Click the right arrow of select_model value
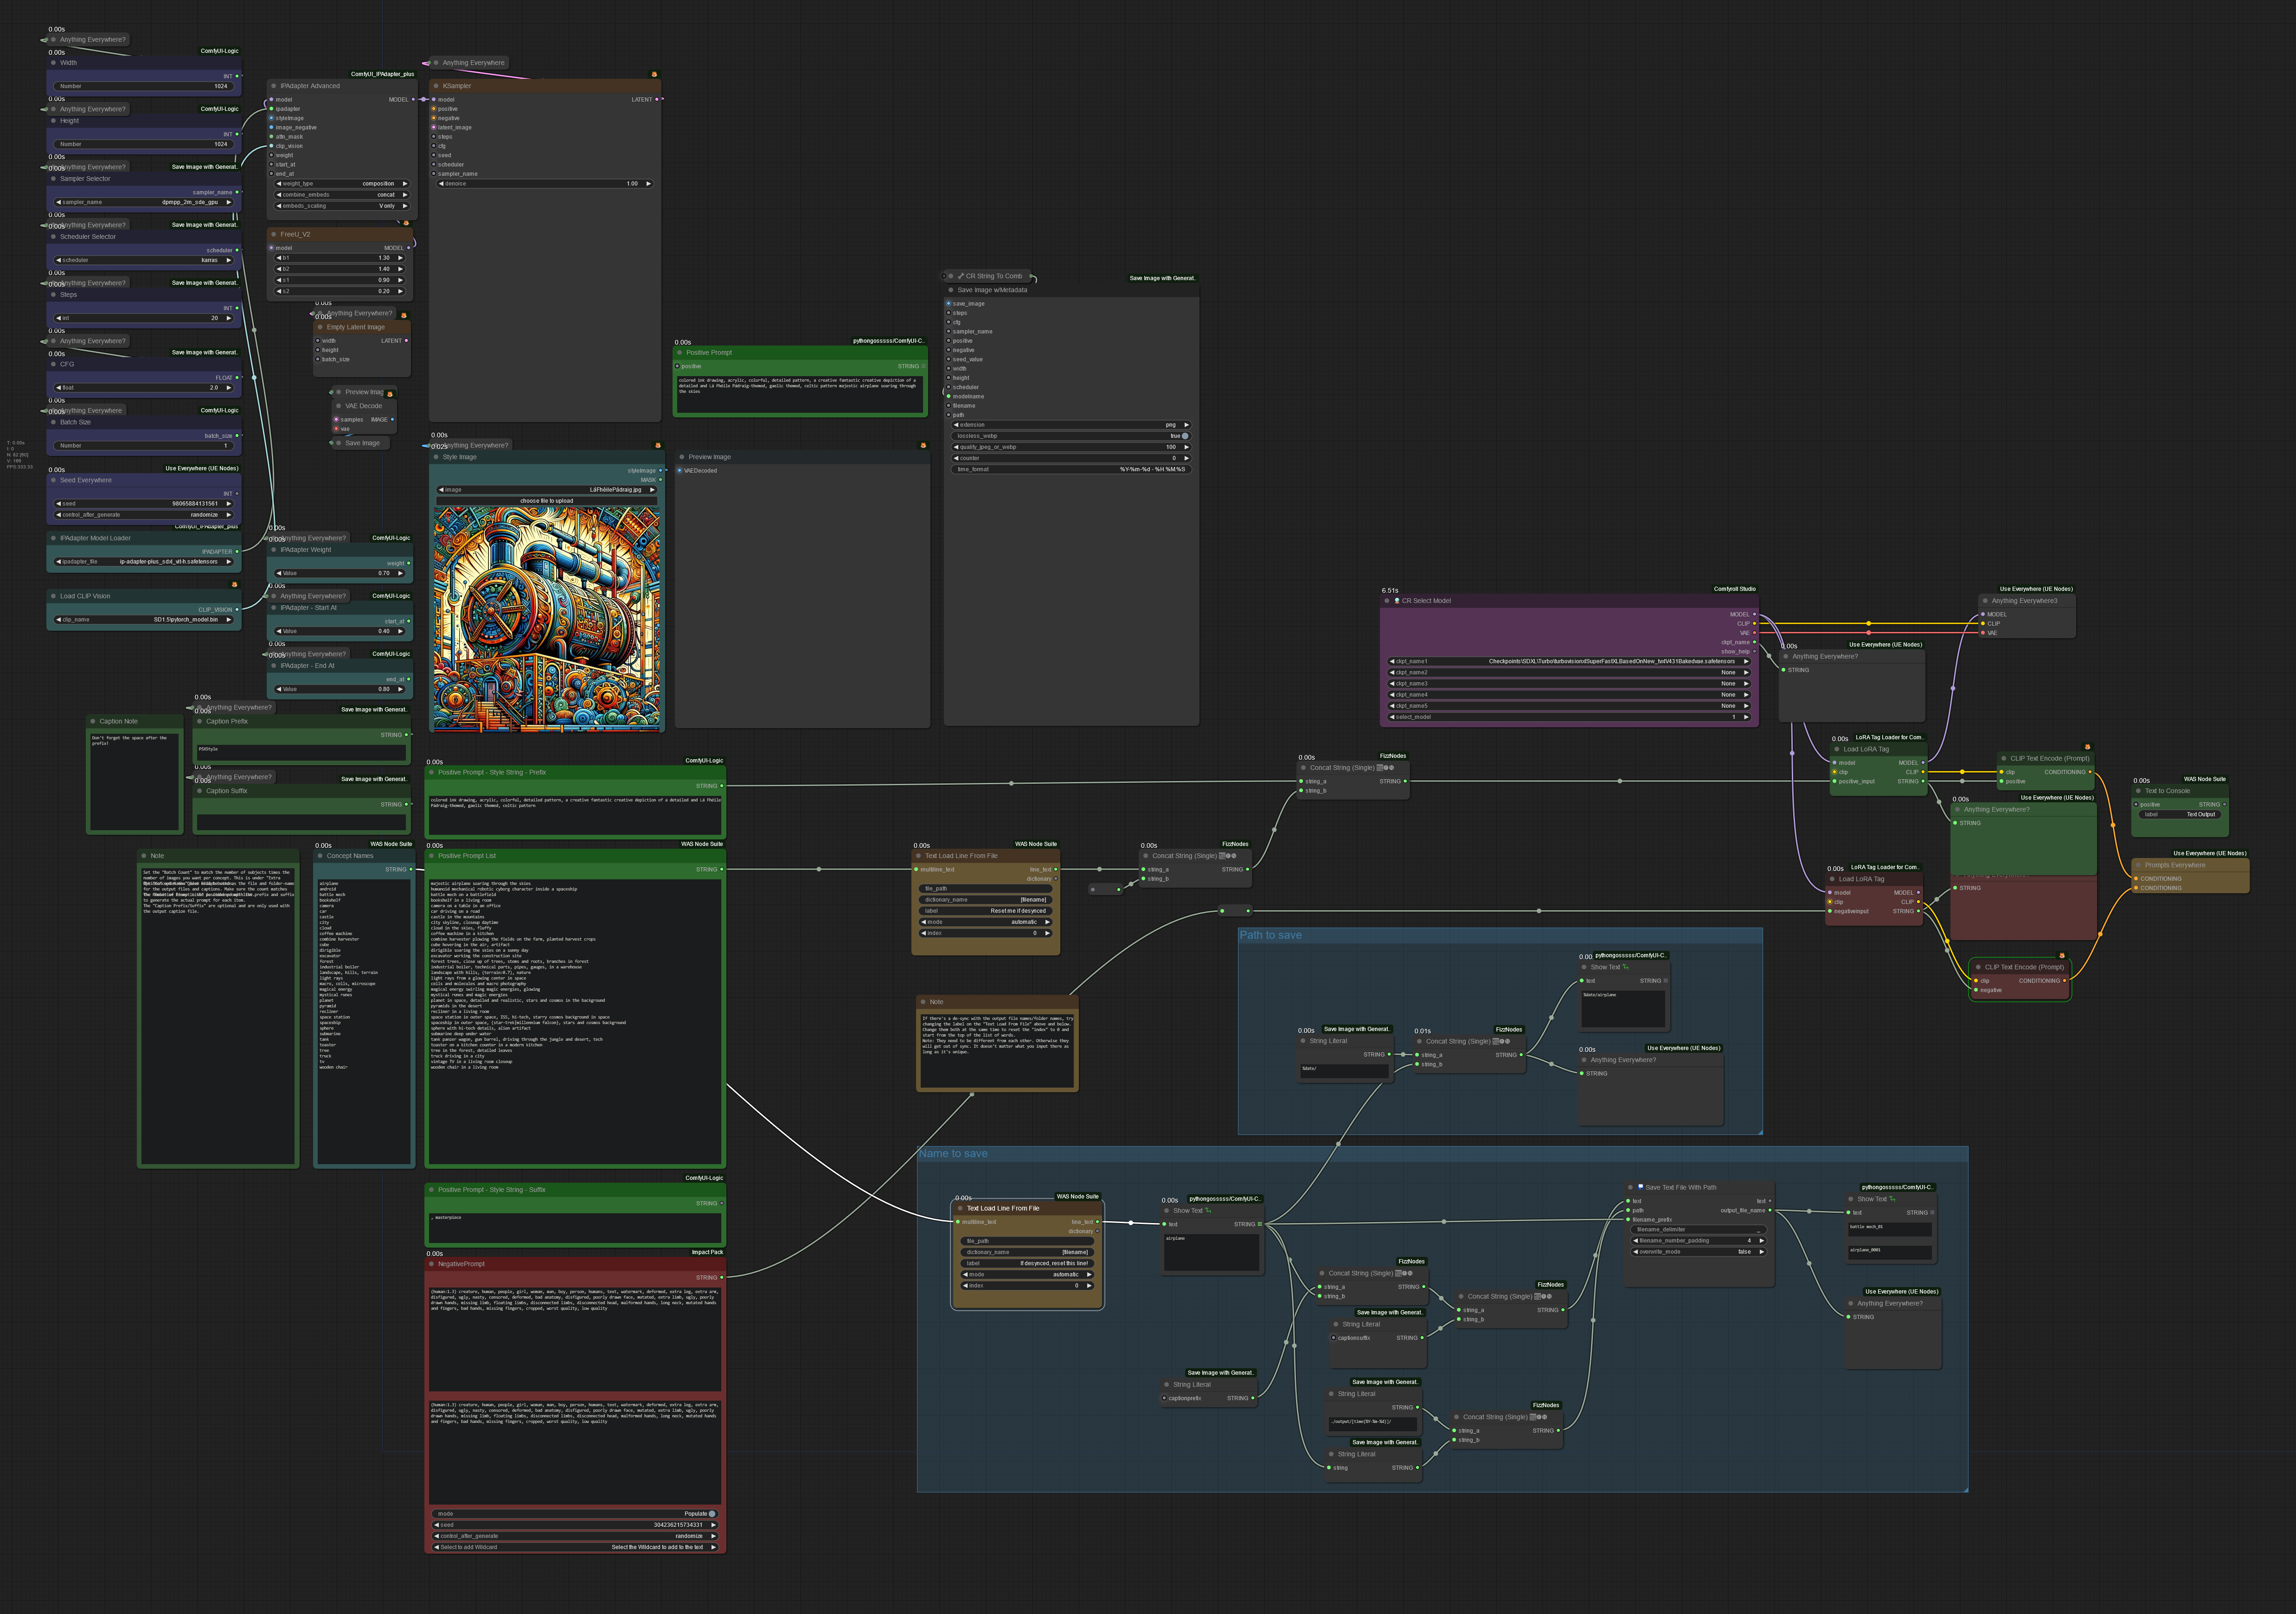The height and width of the screenshot is (1614, 2296). click(x=1746, y=717)
